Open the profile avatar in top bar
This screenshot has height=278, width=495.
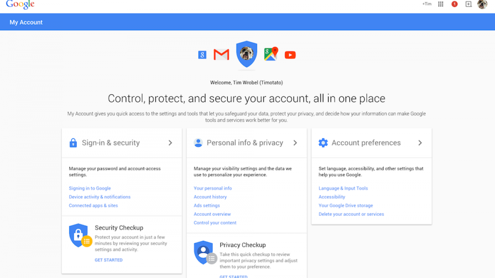(482, 4)
